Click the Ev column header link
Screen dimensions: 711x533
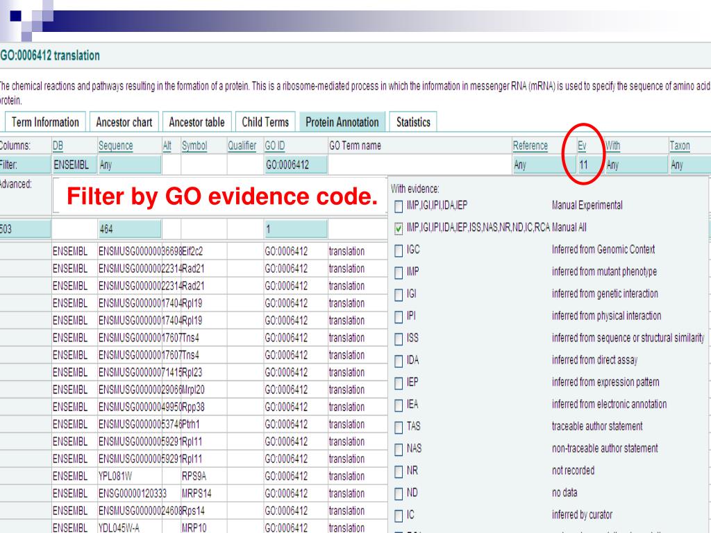pos(582,146)
